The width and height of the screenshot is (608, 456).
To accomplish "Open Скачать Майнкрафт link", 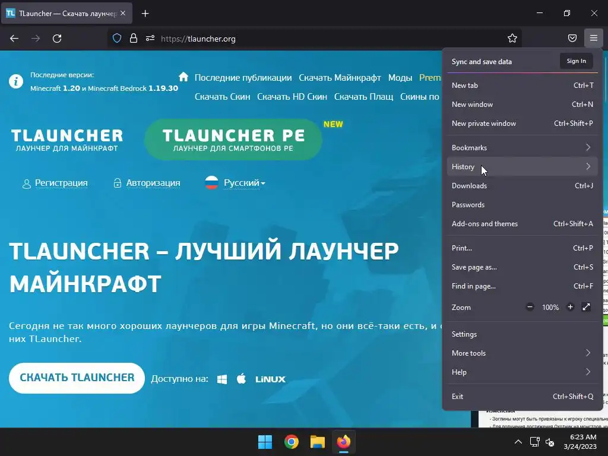I will 340,78.
